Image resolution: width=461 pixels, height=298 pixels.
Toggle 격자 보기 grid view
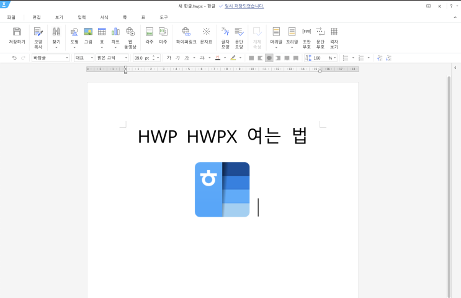tap(334, 38)
